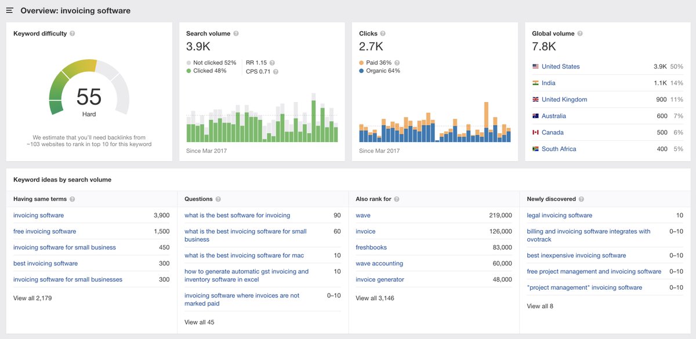The width and height of the screenshot is (696, 339).
Task: Click the keyword difficulty gauge showing 55
Action: coord(89,97)
